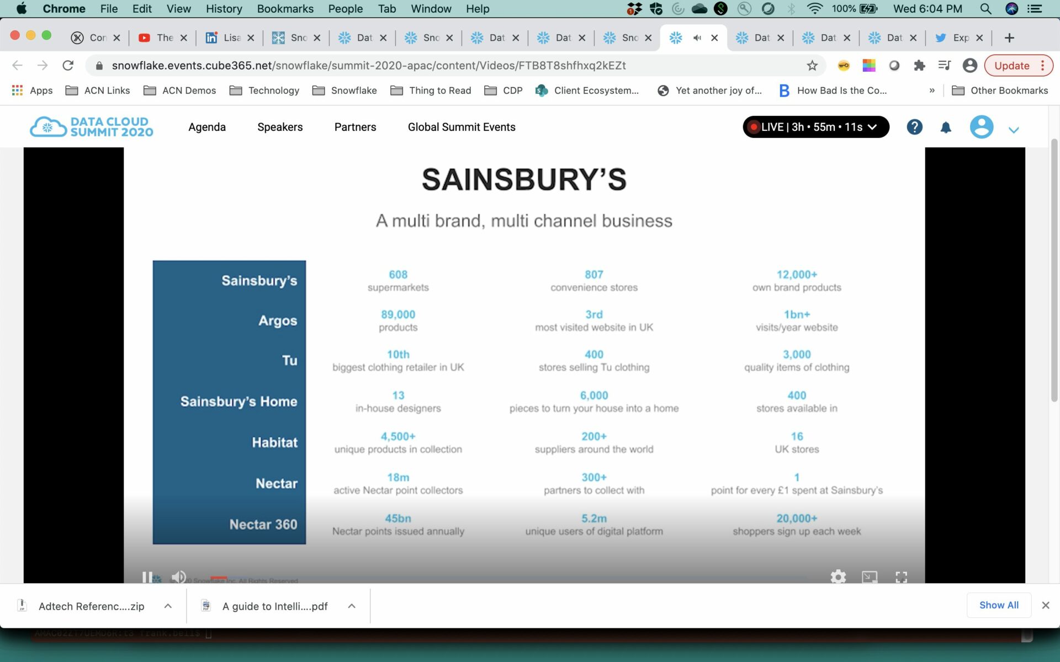Open the View menu

178,9
